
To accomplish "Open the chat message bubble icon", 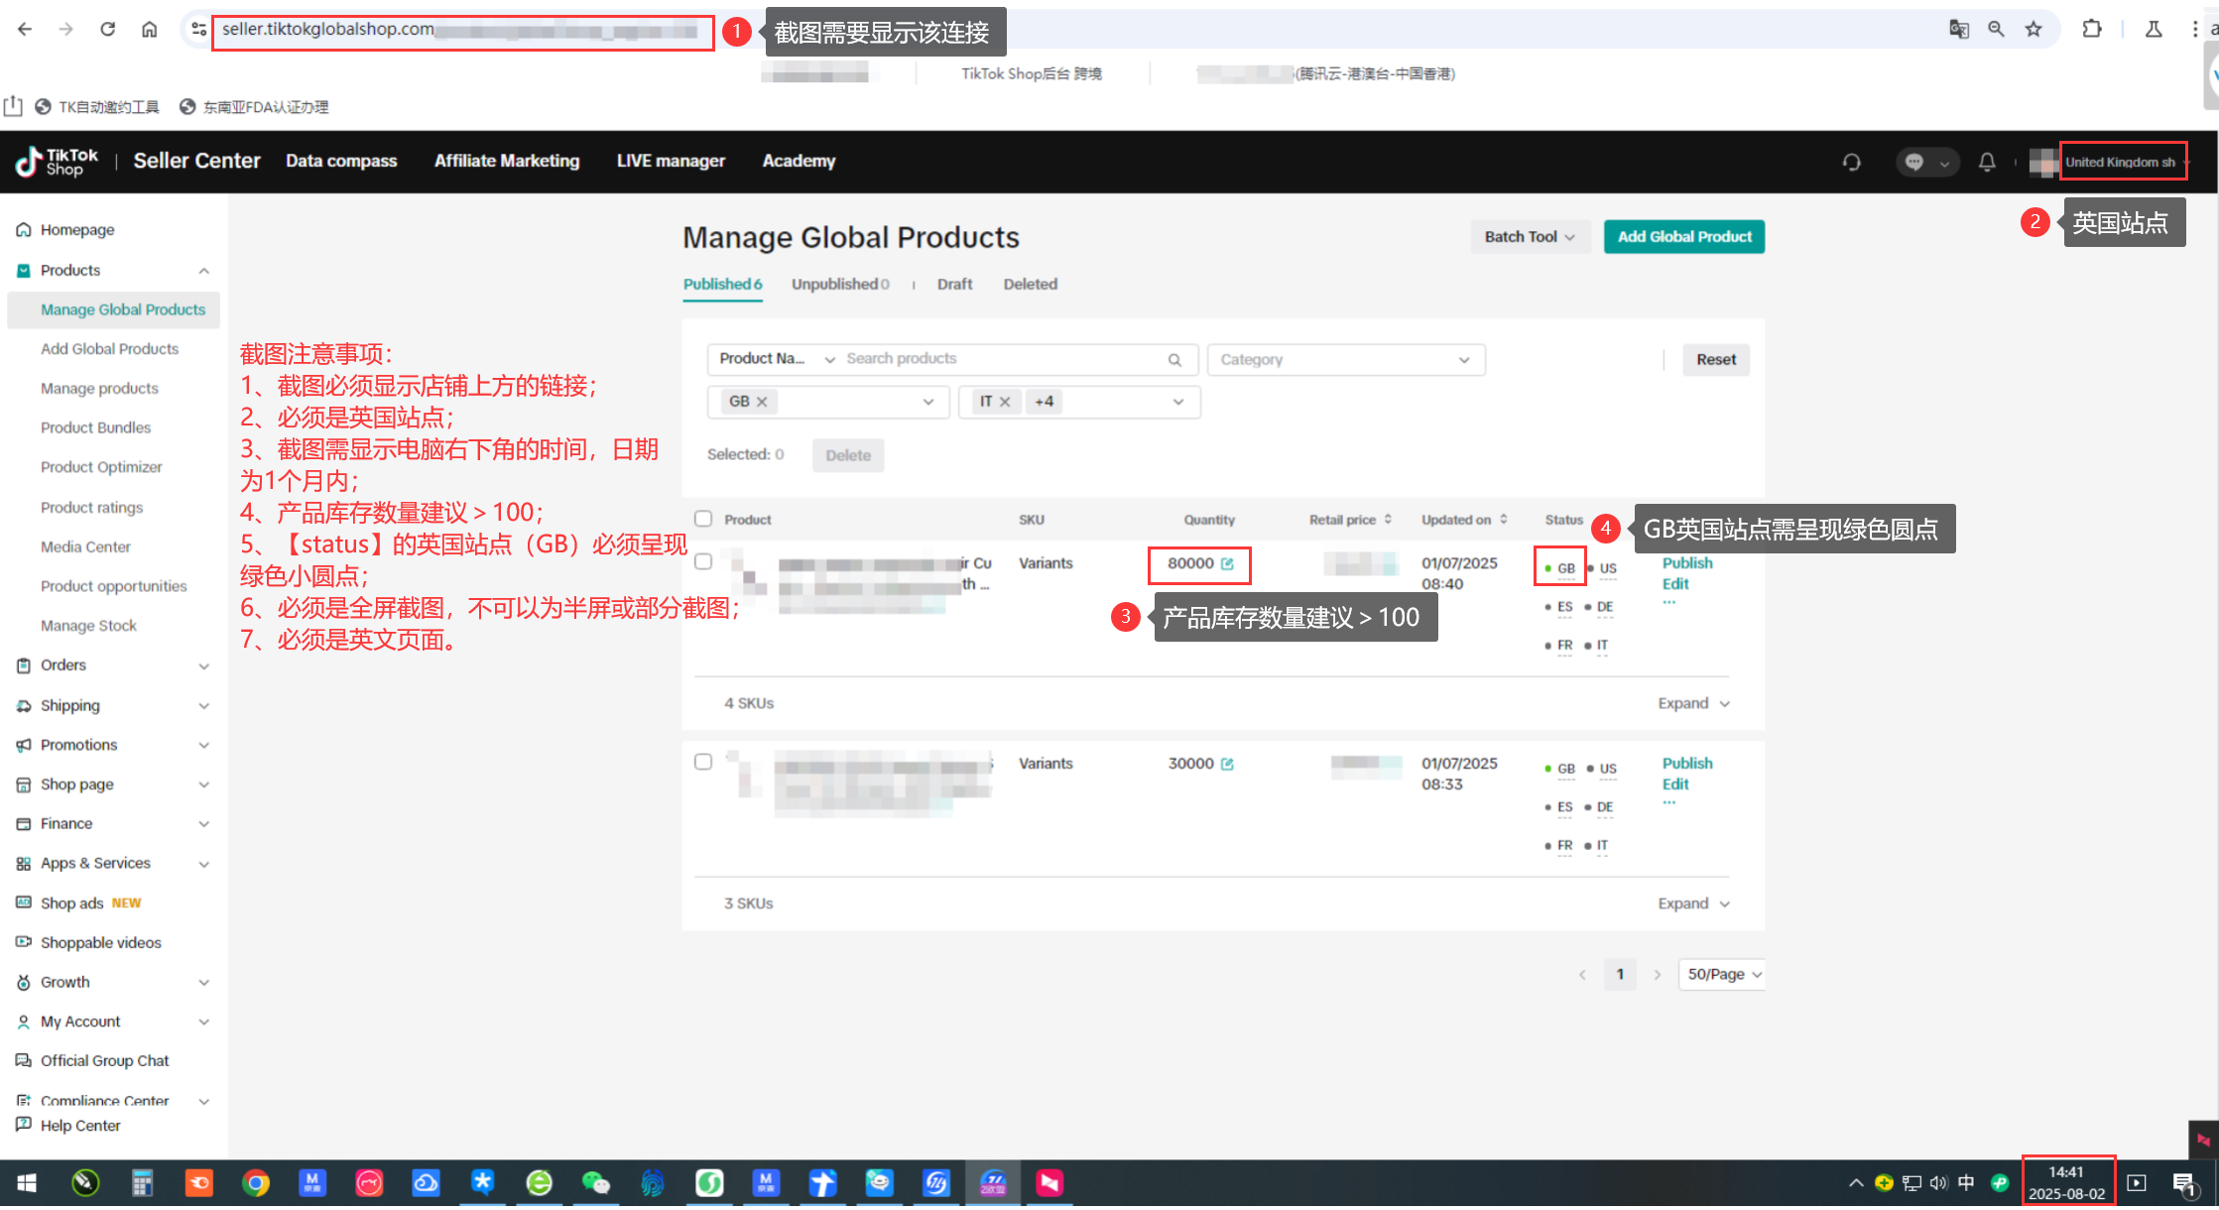I will coord(1914,162).
